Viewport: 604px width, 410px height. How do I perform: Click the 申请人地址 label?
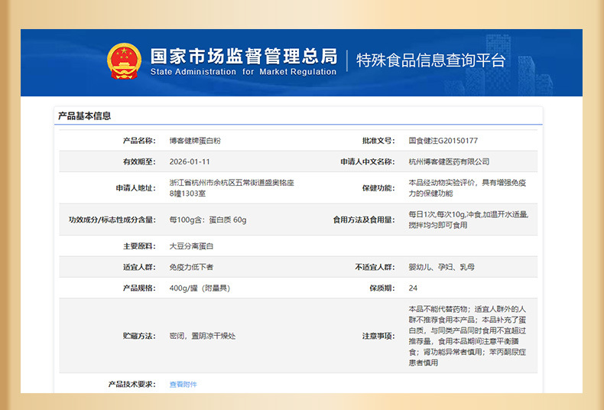(135, 188)
